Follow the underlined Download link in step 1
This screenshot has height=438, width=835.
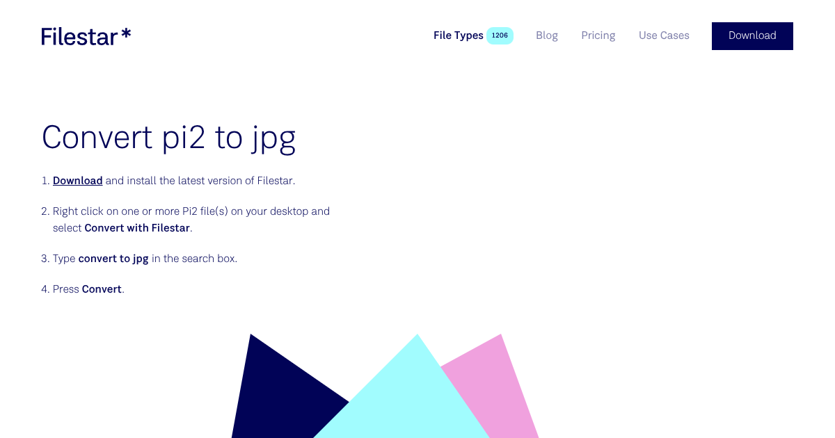click(x=77, y=181)
